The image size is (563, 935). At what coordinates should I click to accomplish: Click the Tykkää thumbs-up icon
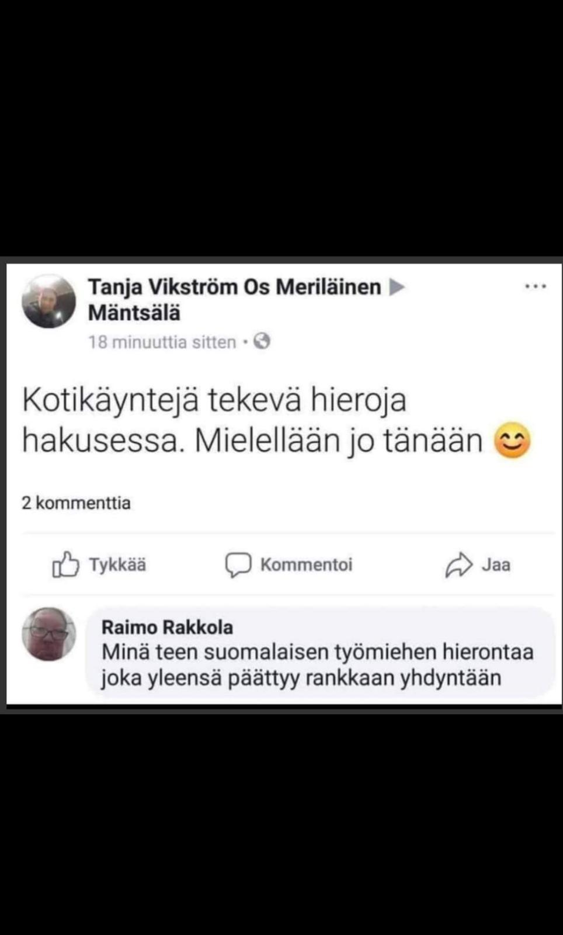tap(65, 565)
